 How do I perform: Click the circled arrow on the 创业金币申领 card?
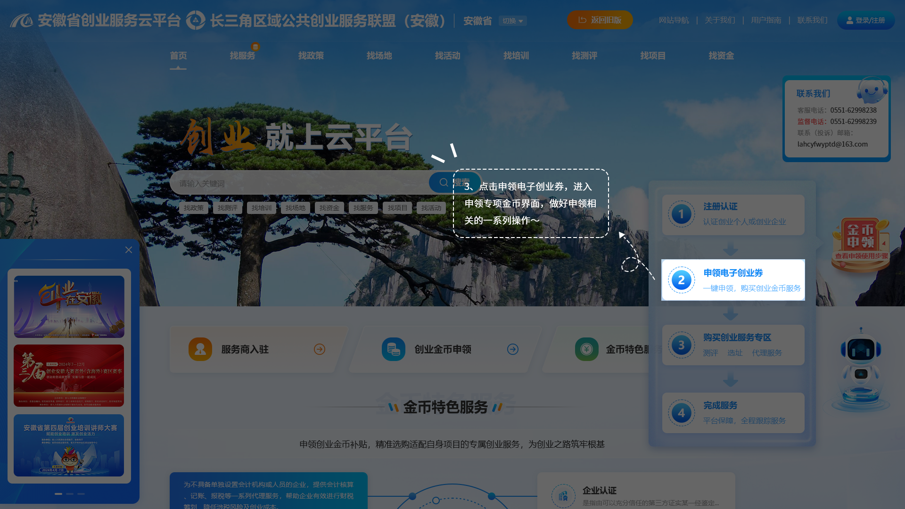[513, 349]
